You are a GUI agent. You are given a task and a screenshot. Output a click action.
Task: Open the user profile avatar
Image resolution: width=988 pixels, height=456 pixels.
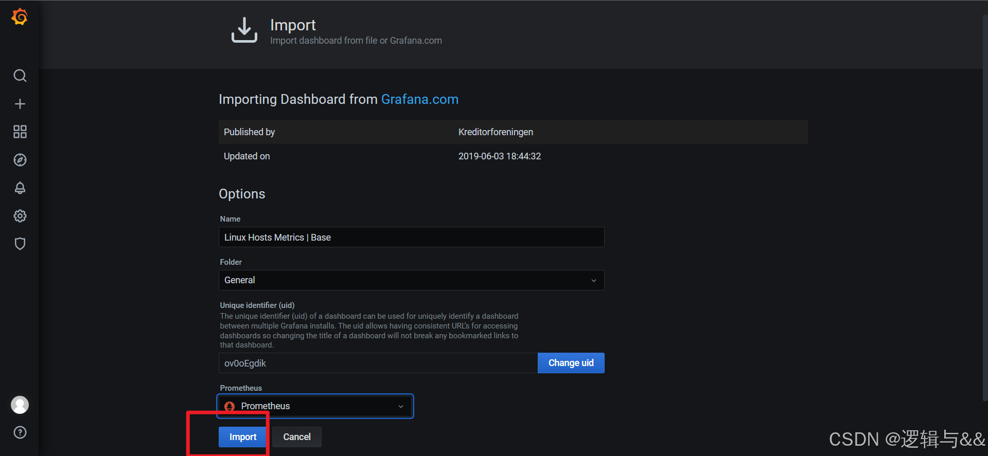pyautogui.click(x=20, y=405)
